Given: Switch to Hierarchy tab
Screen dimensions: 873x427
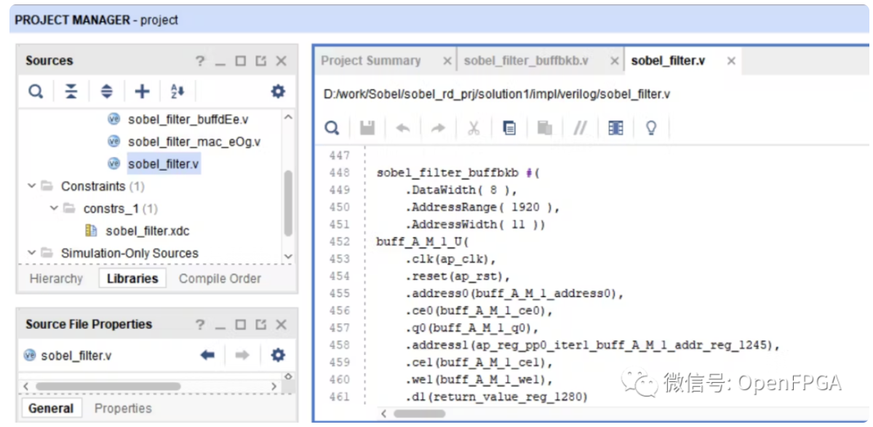Looking at the screenshot, I should pos(56,279).
